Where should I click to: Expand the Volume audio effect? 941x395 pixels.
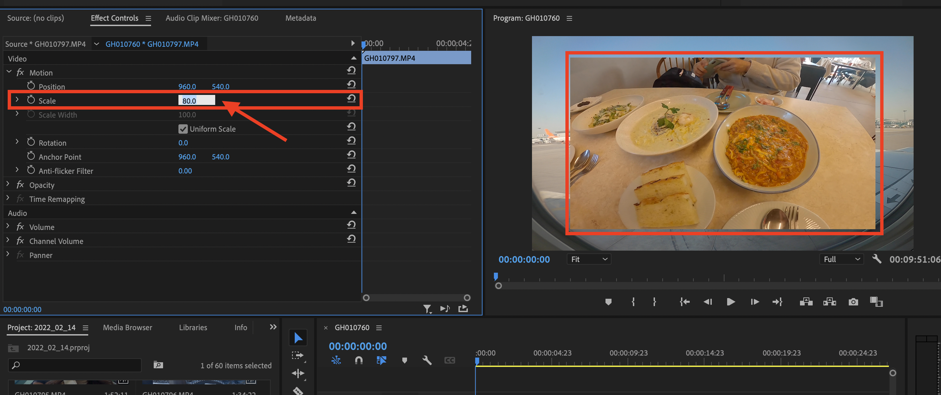8,227
